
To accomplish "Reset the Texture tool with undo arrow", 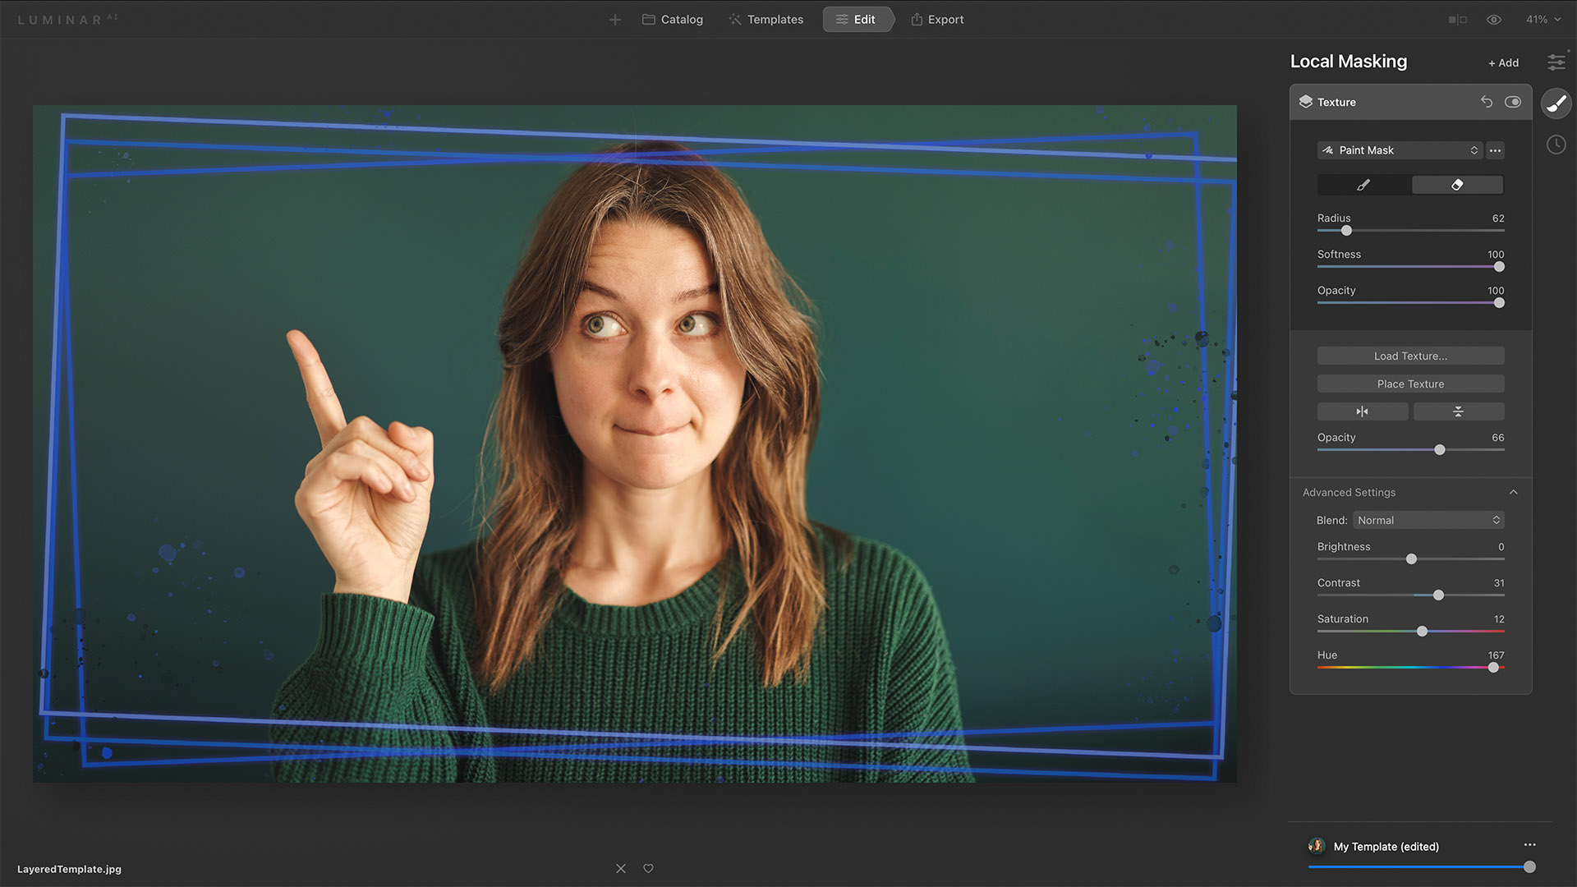I will (1487, 102).
